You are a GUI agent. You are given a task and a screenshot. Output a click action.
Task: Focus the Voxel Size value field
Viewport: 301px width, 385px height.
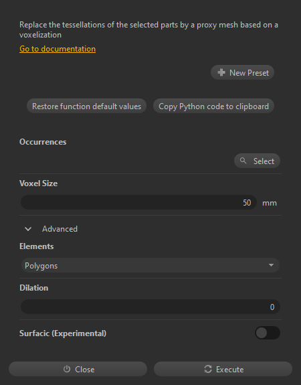pos(138,202)
